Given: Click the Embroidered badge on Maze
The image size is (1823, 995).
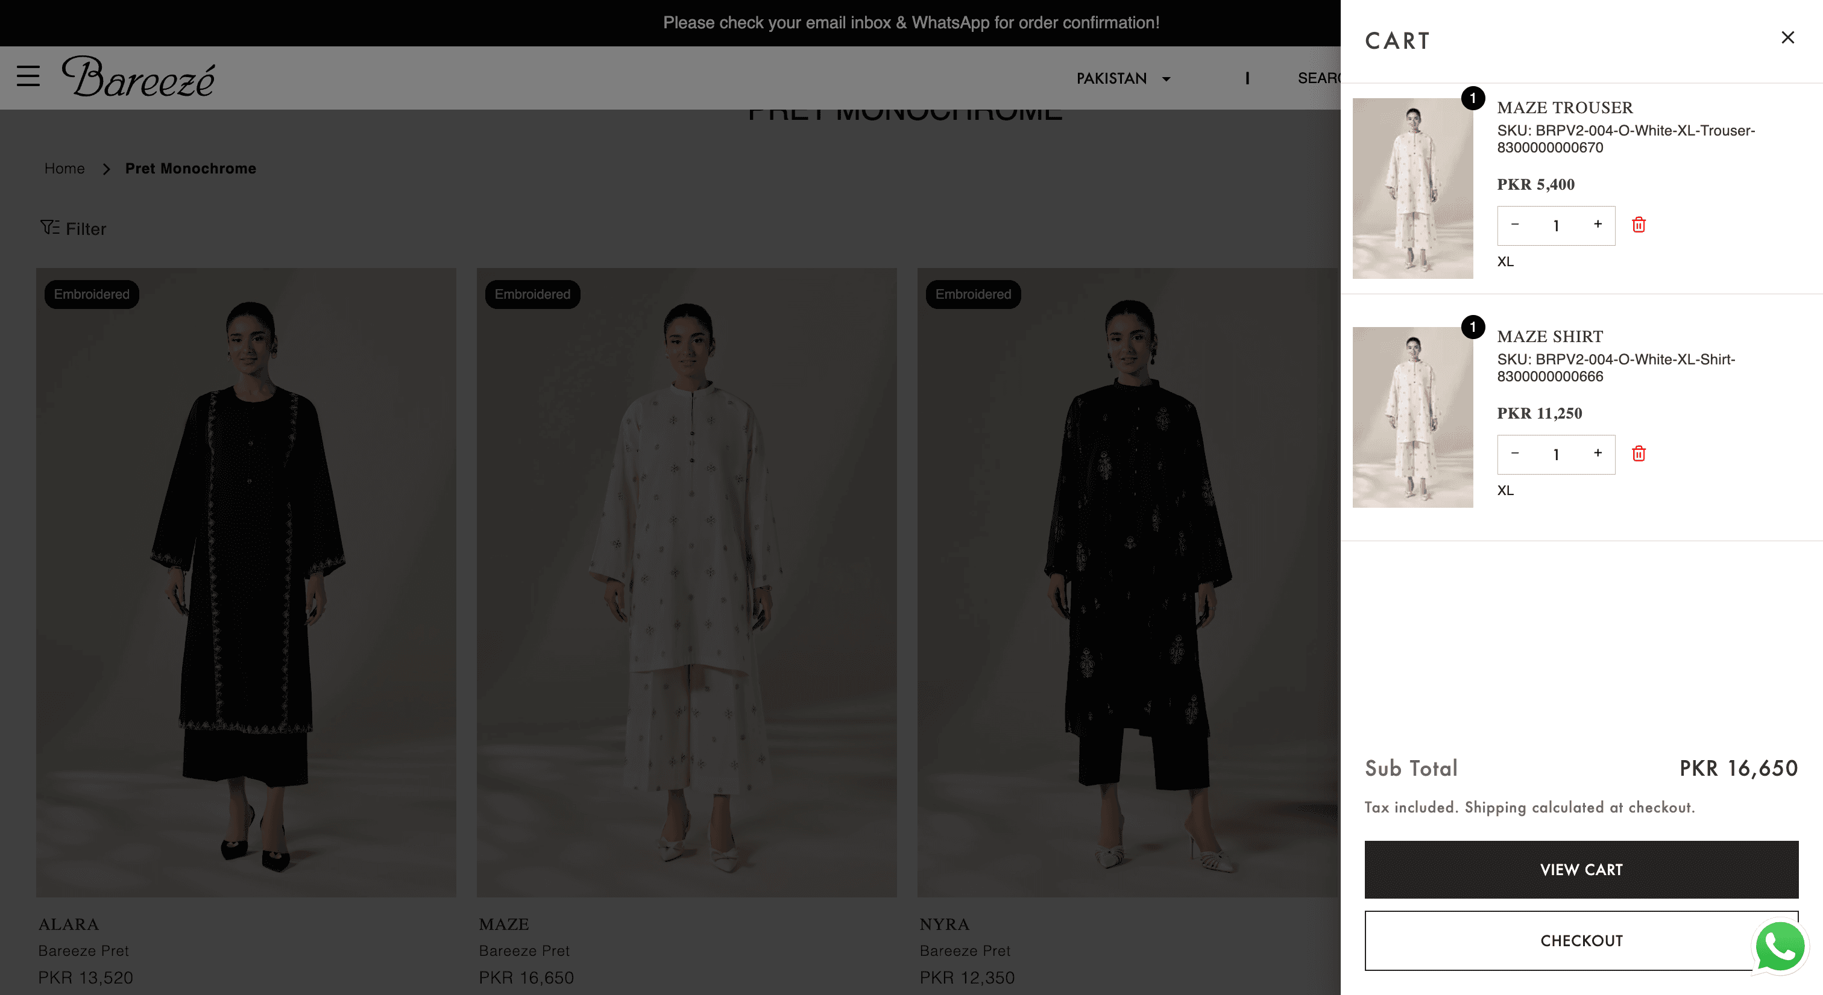Looking at the screenshot, I should pyautogui.click(x=532, y=294).
